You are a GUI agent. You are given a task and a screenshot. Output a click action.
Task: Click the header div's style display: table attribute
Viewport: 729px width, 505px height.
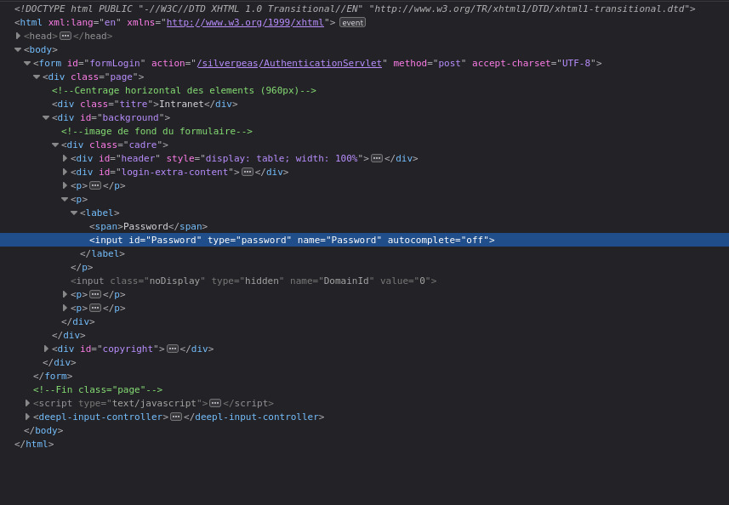[x=265, y=158]
